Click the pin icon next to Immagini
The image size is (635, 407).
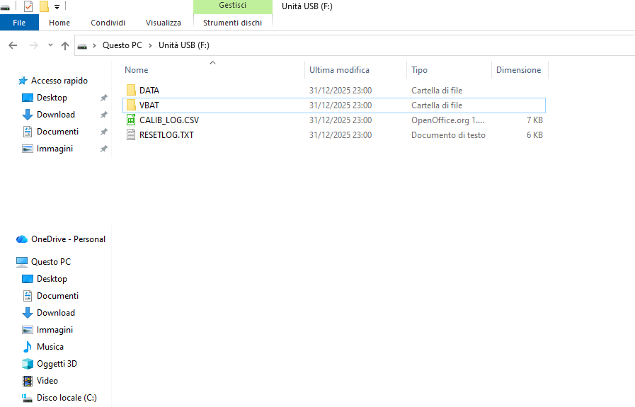[x=103, y=149]
